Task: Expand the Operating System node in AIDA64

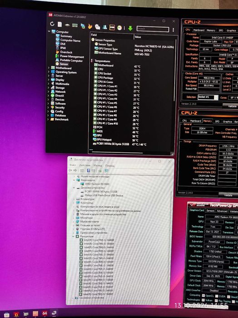Action: 49,71
